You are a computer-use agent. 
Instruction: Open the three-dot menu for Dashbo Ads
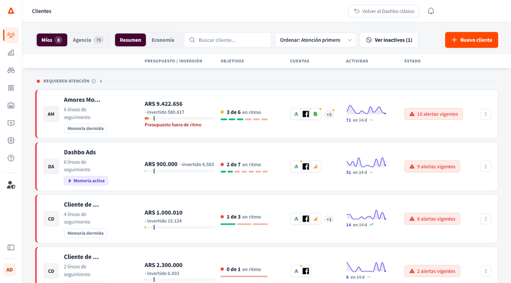coord(485,166)
